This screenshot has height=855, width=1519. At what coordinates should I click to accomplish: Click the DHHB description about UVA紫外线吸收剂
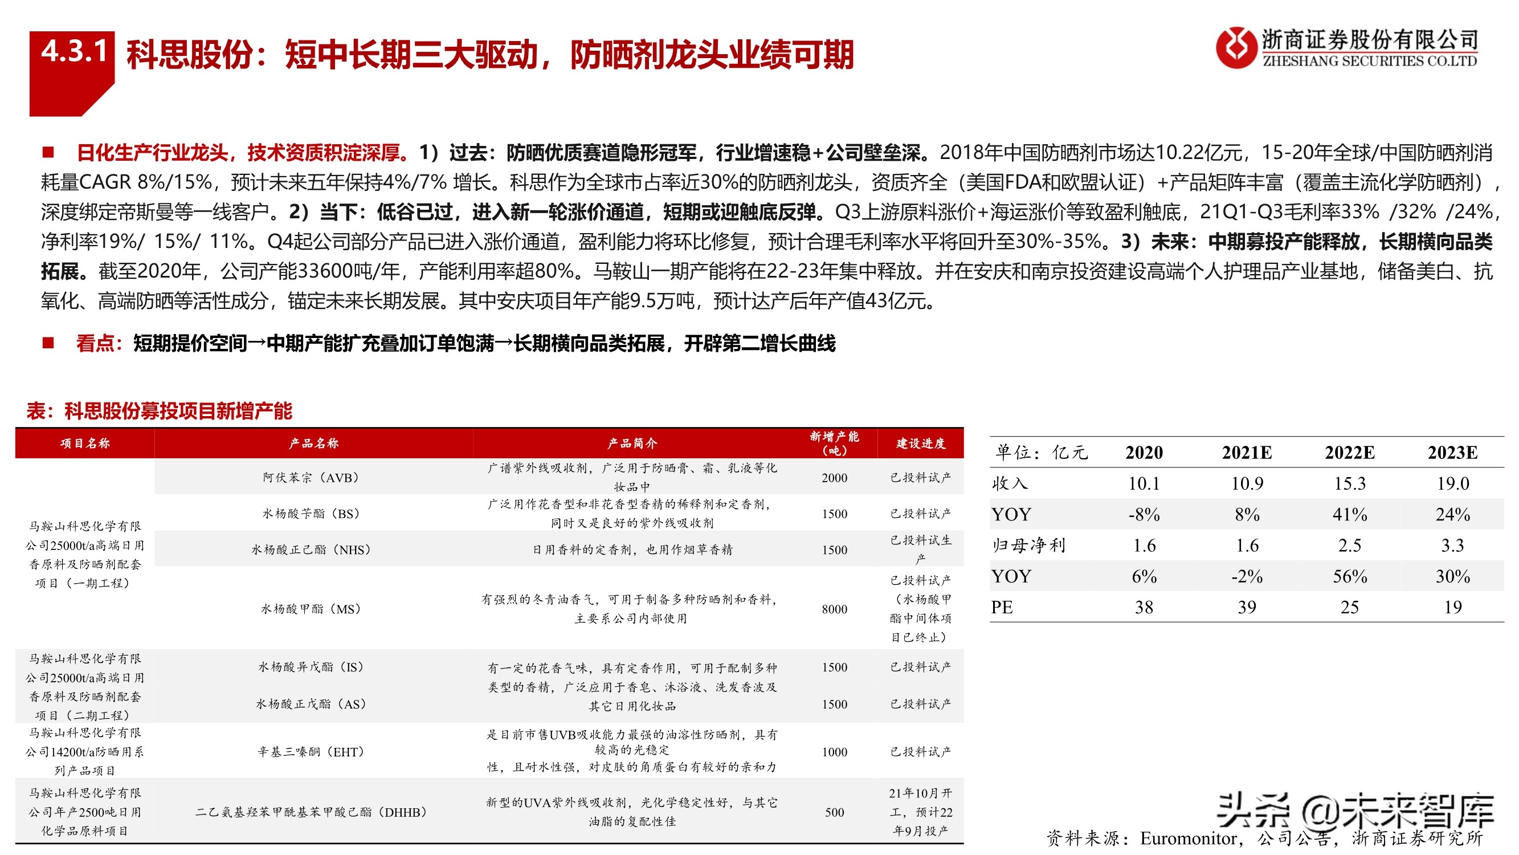click(632, 812)
